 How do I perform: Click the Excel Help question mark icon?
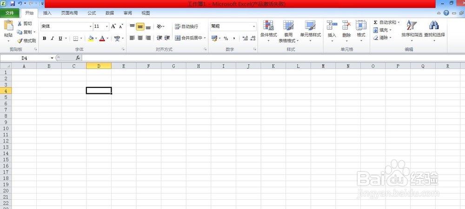[446, 13]
